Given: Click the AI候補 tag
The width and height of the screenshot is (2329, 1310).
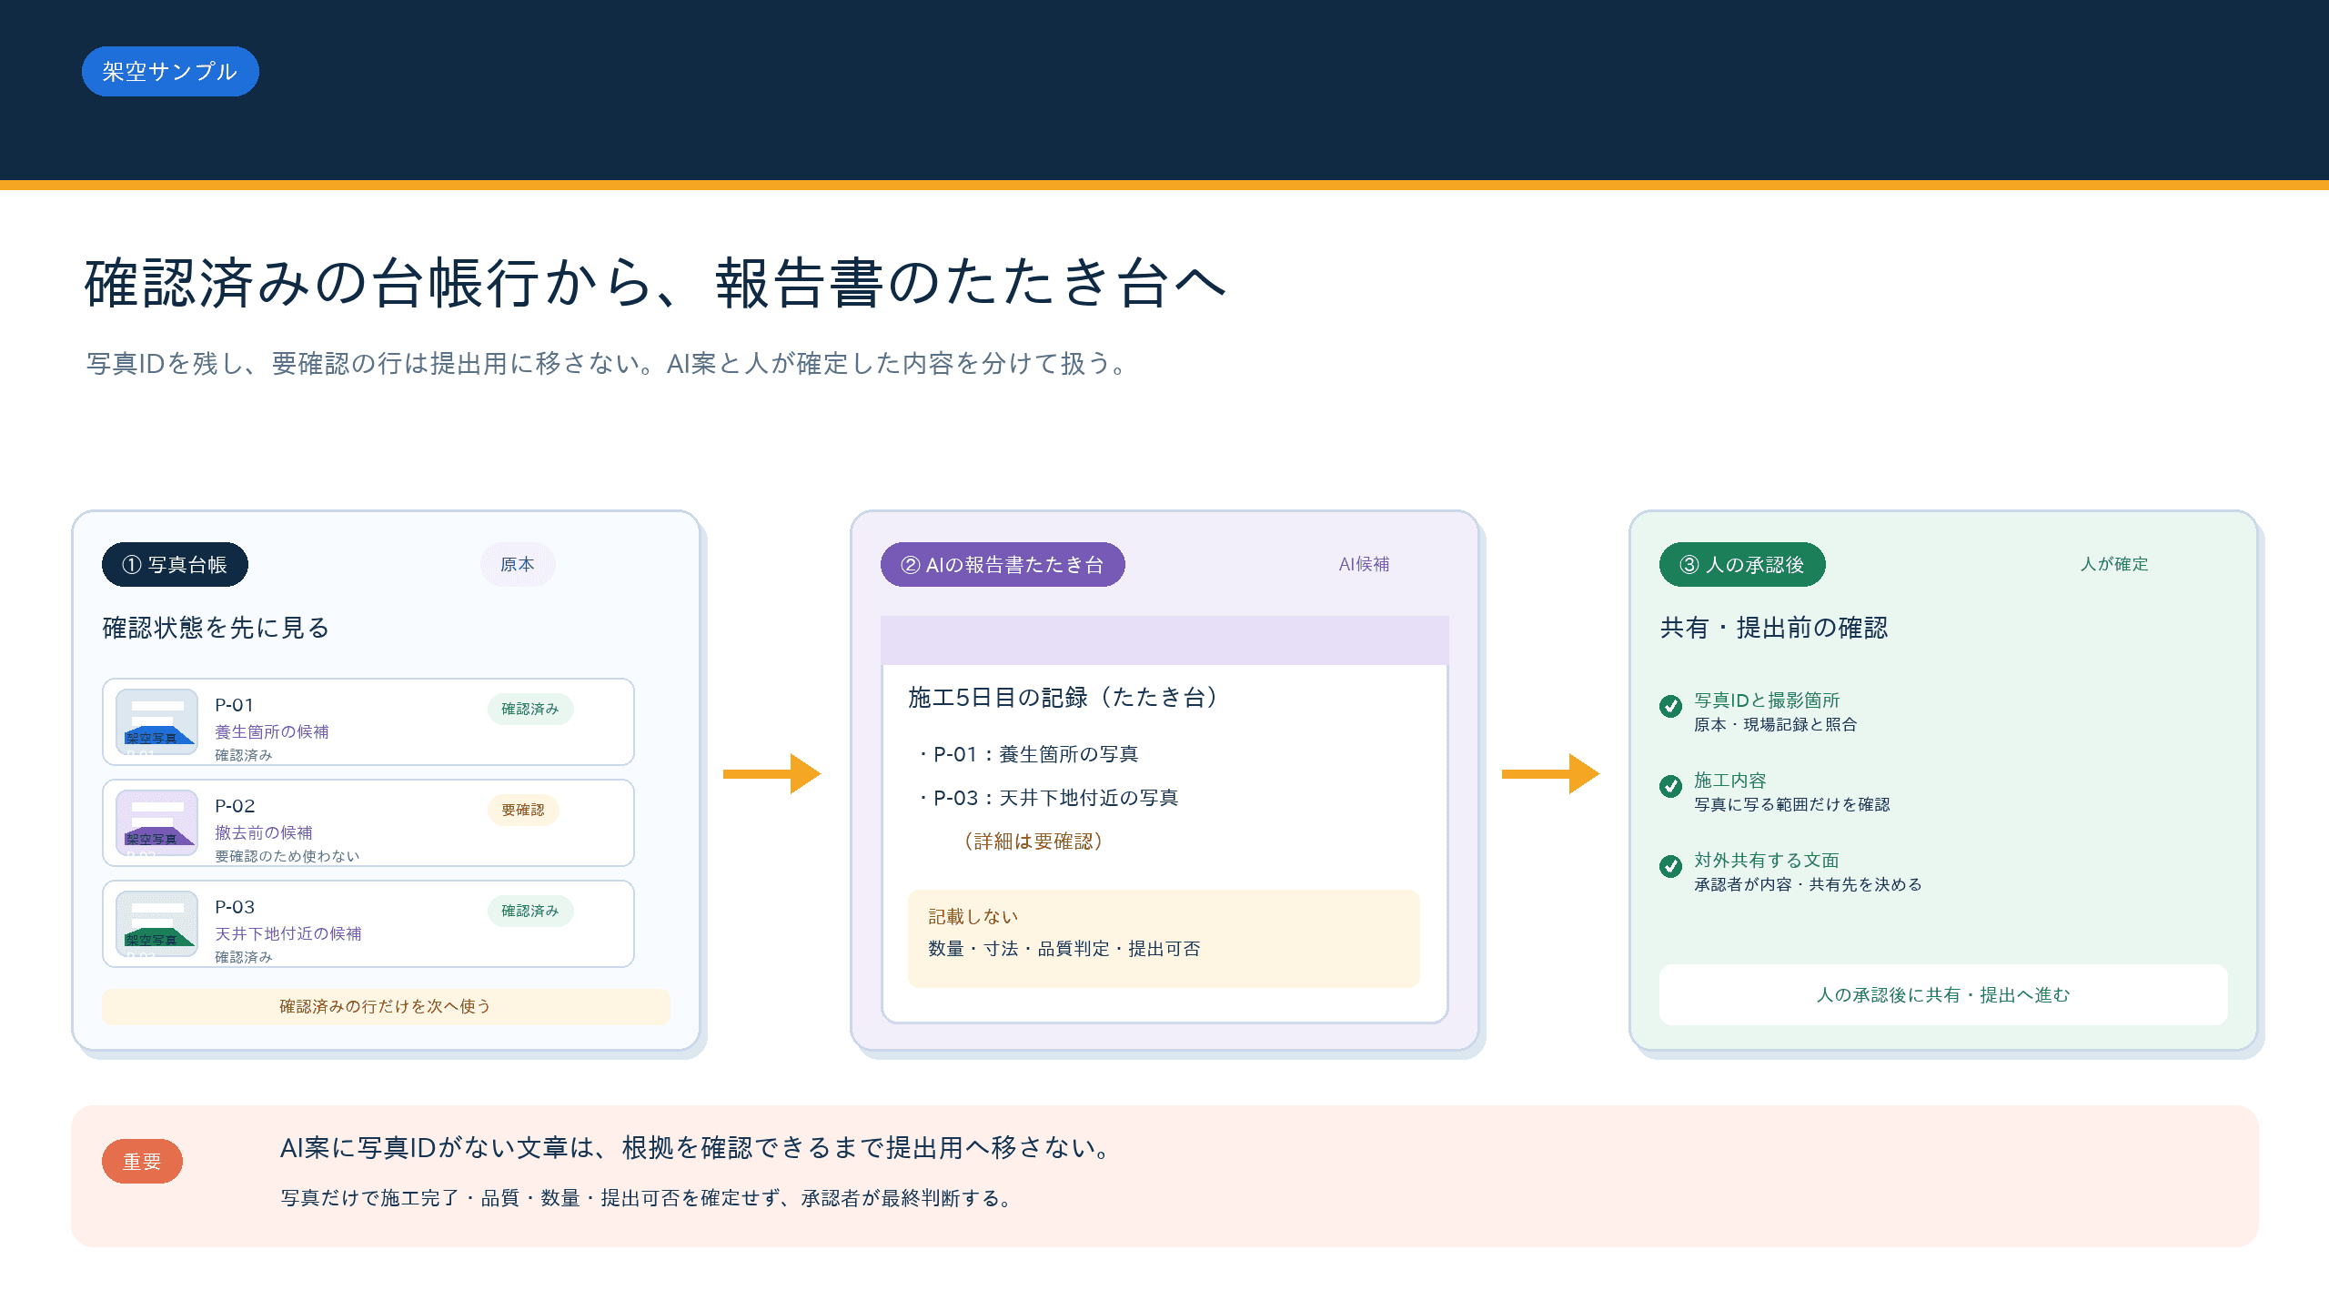Looking at the screenshot, I should pos(1365,564).
